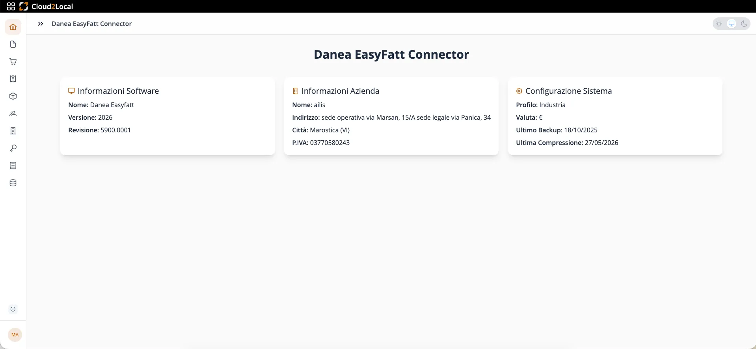
Task: Click the Danea EasyFatt Connector breadcrumb
Action: click(91, 24)
